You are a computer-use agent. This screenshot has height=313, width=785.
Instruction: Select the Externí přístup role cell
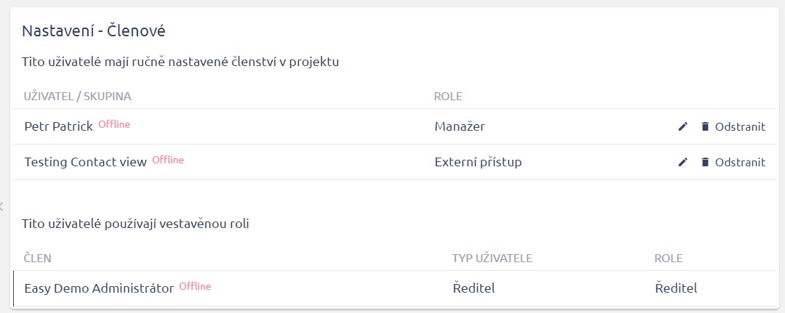477,162
